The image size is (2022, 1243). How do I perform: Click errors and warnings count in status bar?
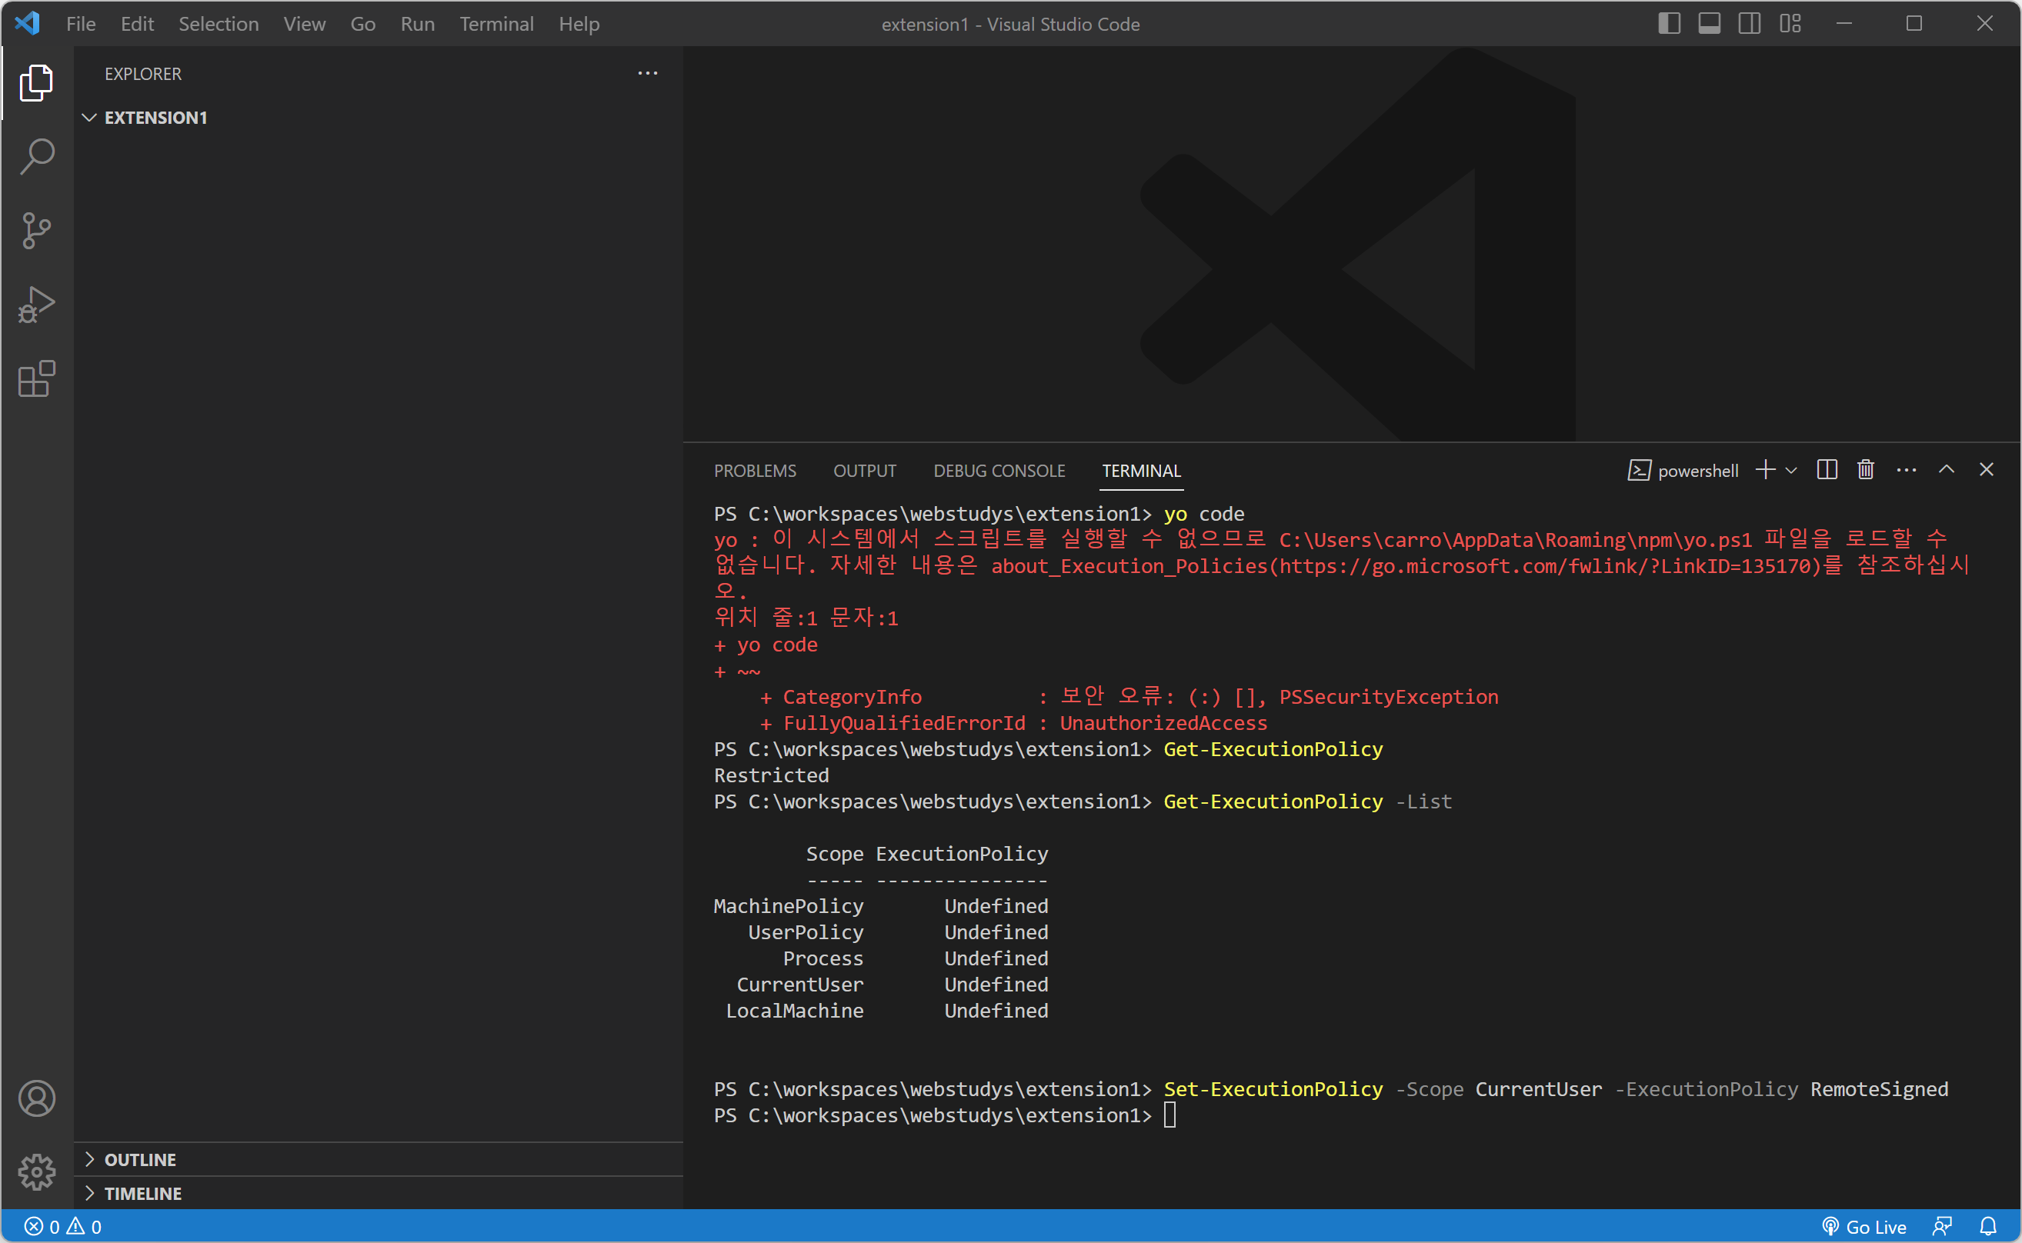pos(62,1227)
